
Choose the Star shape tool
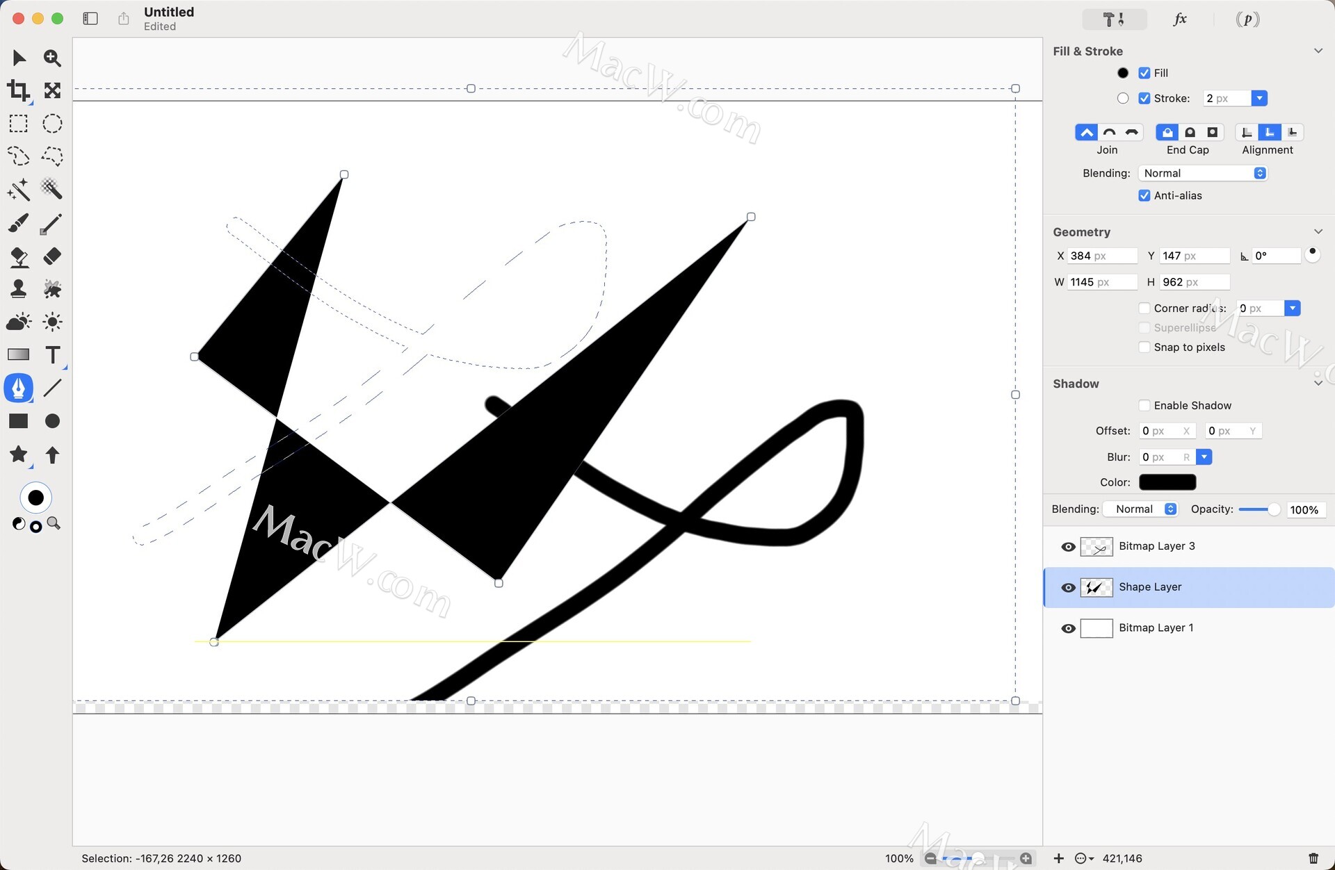[x=19, y=454]
